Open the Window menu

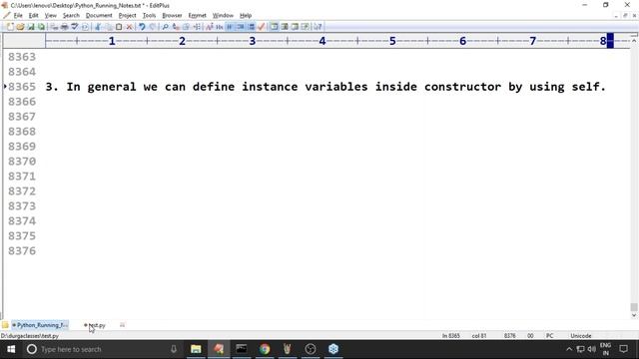coord(223,16)
